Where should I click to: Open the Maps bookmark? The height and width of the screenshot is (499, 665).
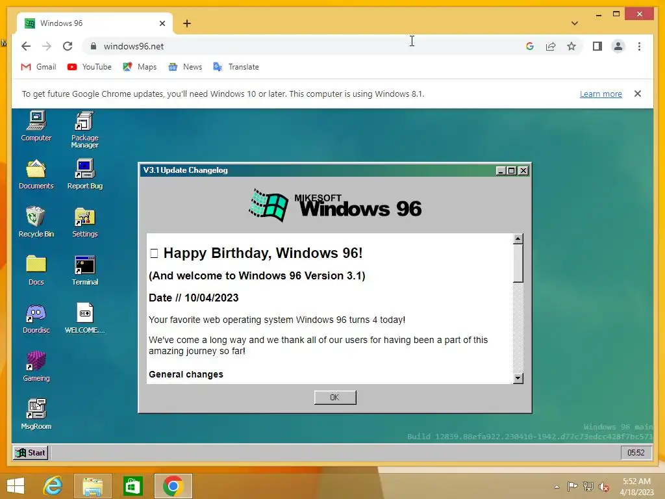click(140, 67)
